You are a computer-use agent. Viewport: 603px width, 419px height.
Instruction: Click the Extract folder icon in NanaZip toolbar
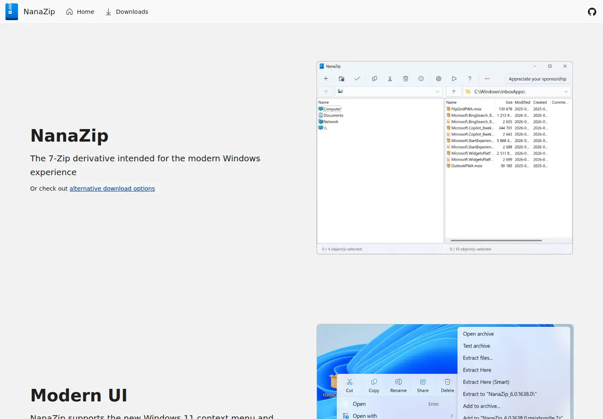coord(342,79)
